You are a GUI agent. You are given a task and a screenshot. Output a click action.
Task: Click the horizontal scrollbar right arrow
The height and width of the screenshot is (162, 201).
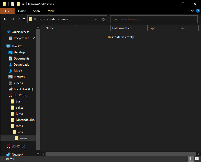[x=198, y=154]
